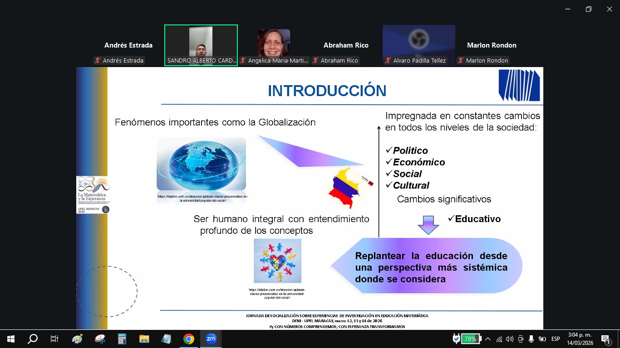The height and width of the screenshot is (348, 620).
Task: Click the muted mic icon of Andrés Estrada
Action: point(98,61)
